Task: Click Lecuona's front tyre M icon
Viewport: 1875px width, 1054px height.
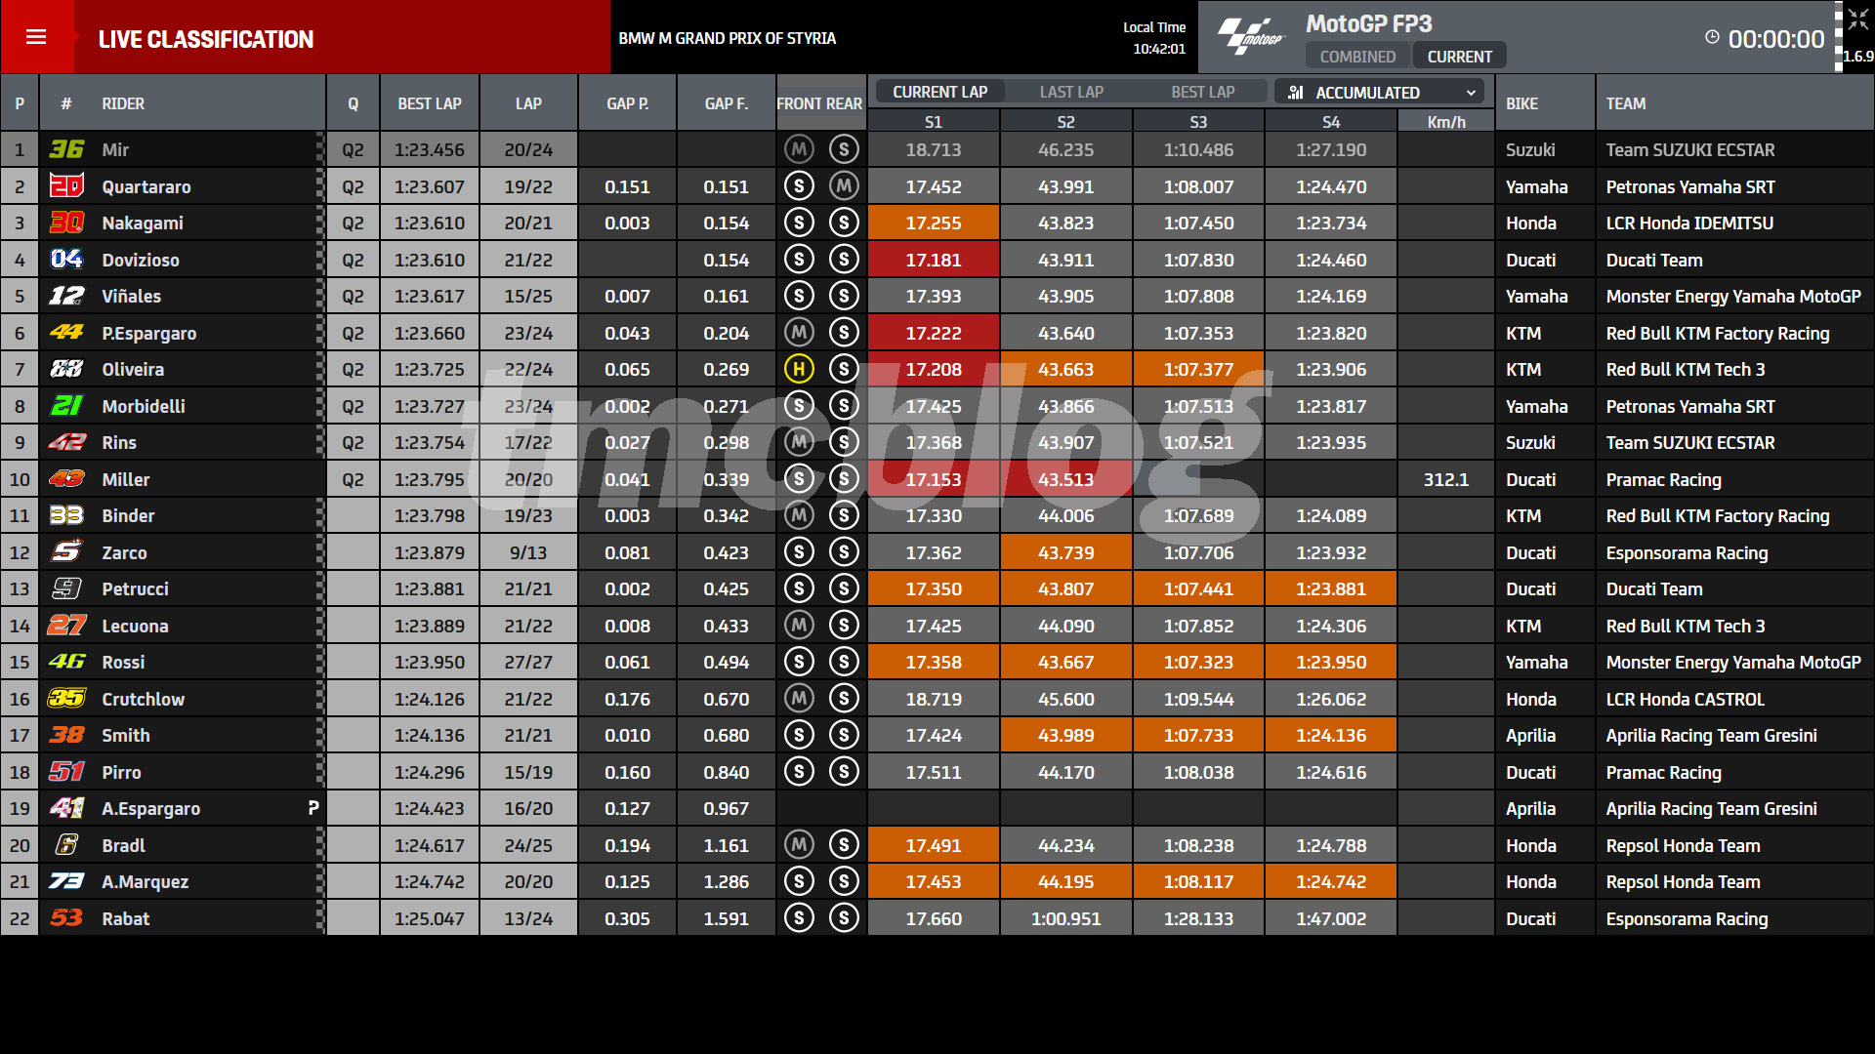Action: pos(799,626)
